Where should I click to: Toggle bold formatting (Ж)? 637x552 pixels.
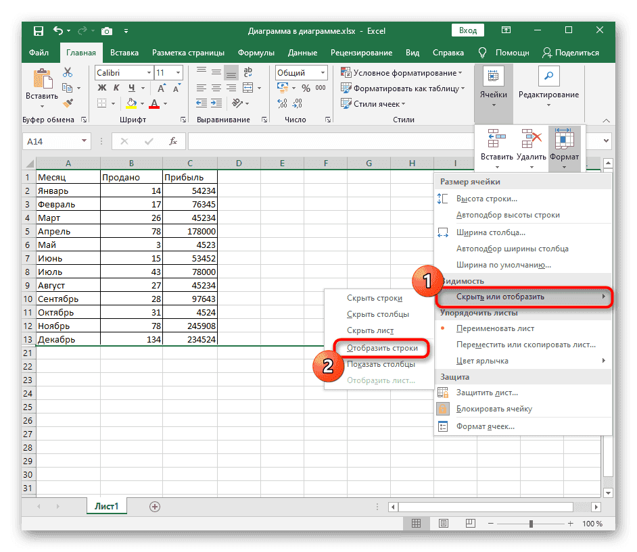102,89
